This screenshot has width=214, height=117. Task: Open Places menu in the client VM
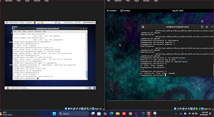click(x=22, y=22)
